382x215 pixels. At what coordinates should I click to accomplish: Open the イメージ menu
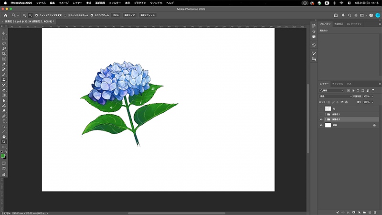64,3
